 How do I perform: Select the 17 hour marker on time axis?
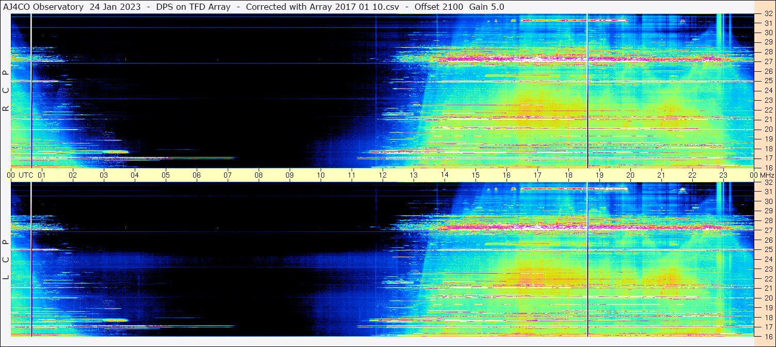pyautogui.click(x=537, y=175)
